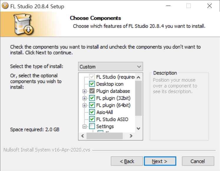
Task: Uncheck the FL plugin (64bit) checkbox
Action: [x=92, y=105]
